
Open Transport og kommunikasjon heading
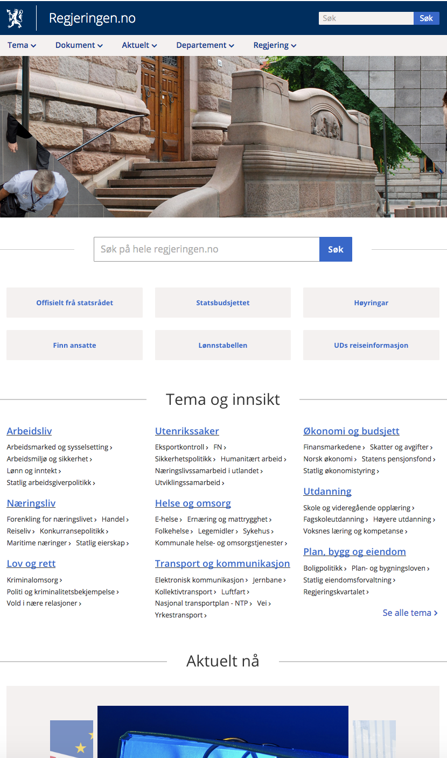[x=222, y=564]
